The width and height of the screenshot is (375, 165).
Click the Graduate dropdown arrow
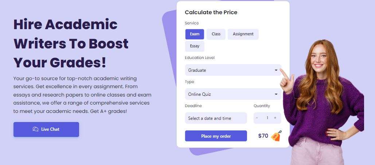coord(276,70)
